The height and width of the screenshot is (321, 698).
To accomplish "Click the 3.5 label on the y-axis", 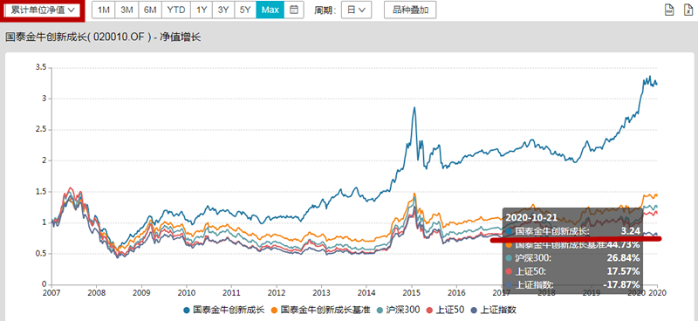I will 40,68.
